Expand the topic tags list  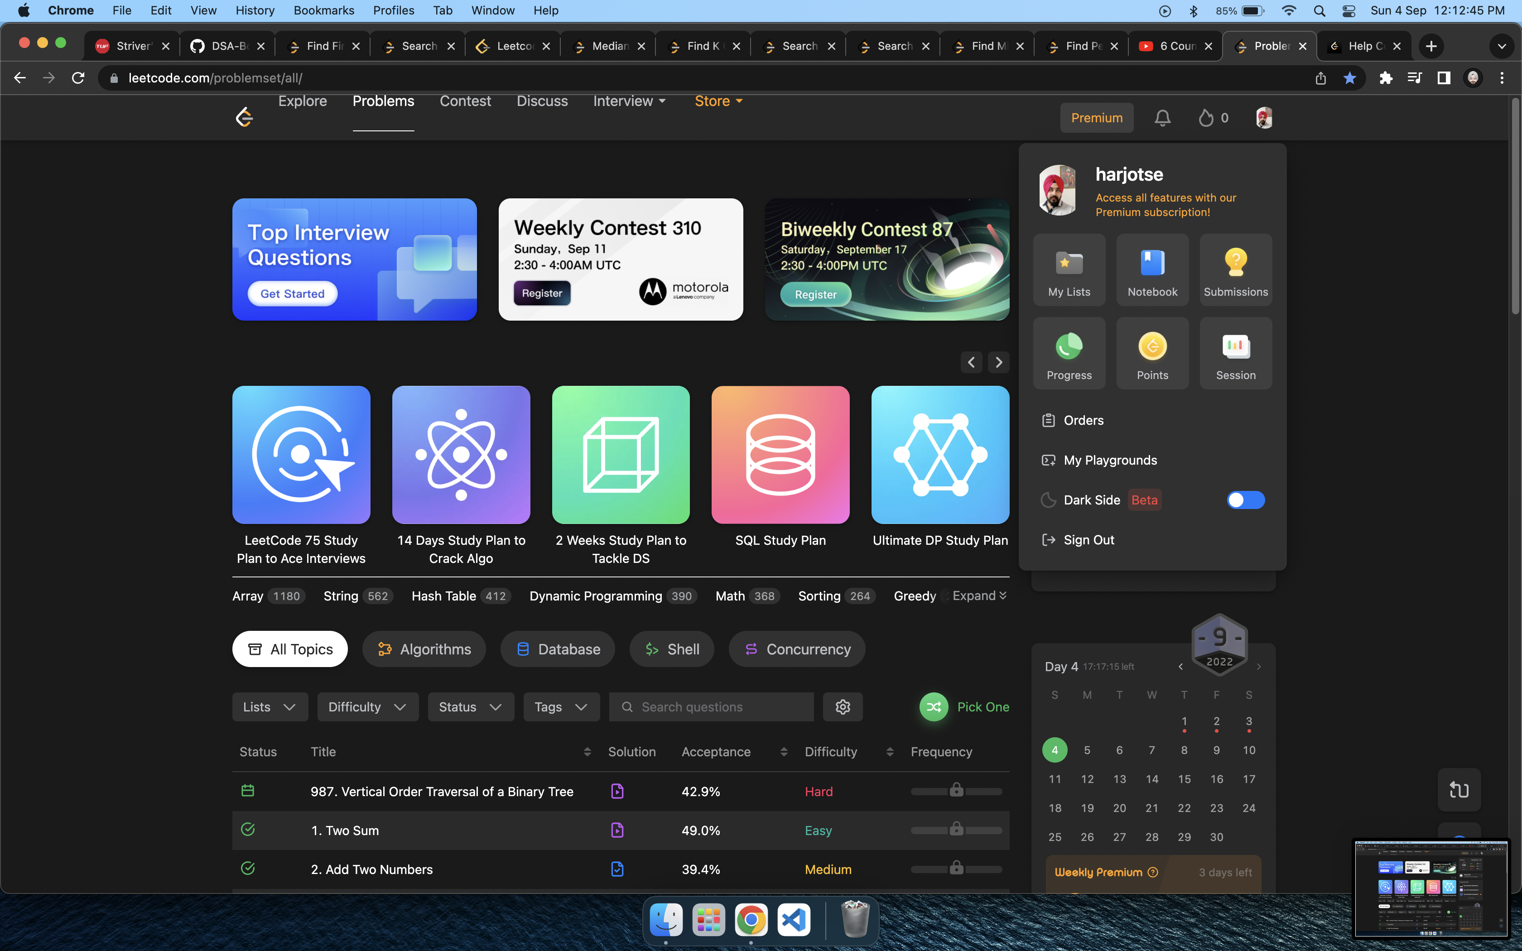[979, 596]
